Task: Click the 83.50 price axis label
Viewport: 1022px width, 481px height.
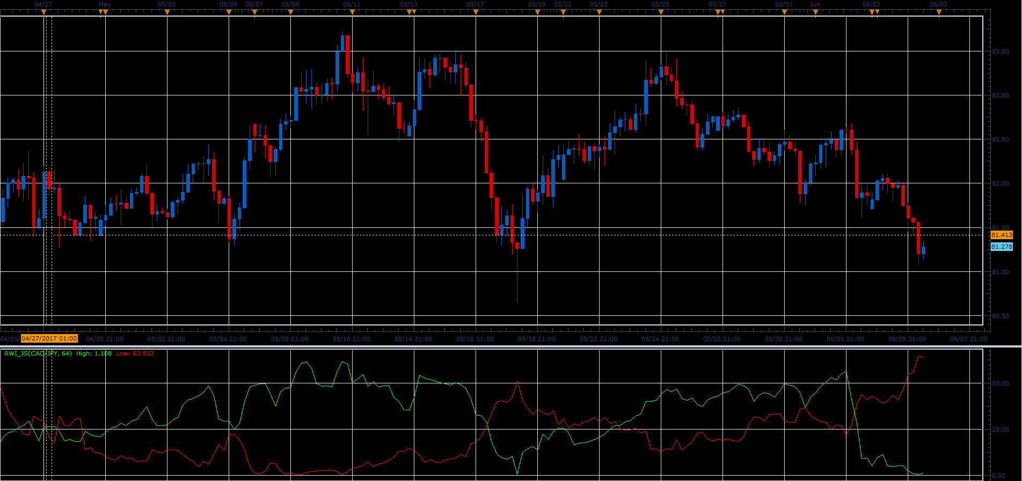Action: tap(1000, 51)
